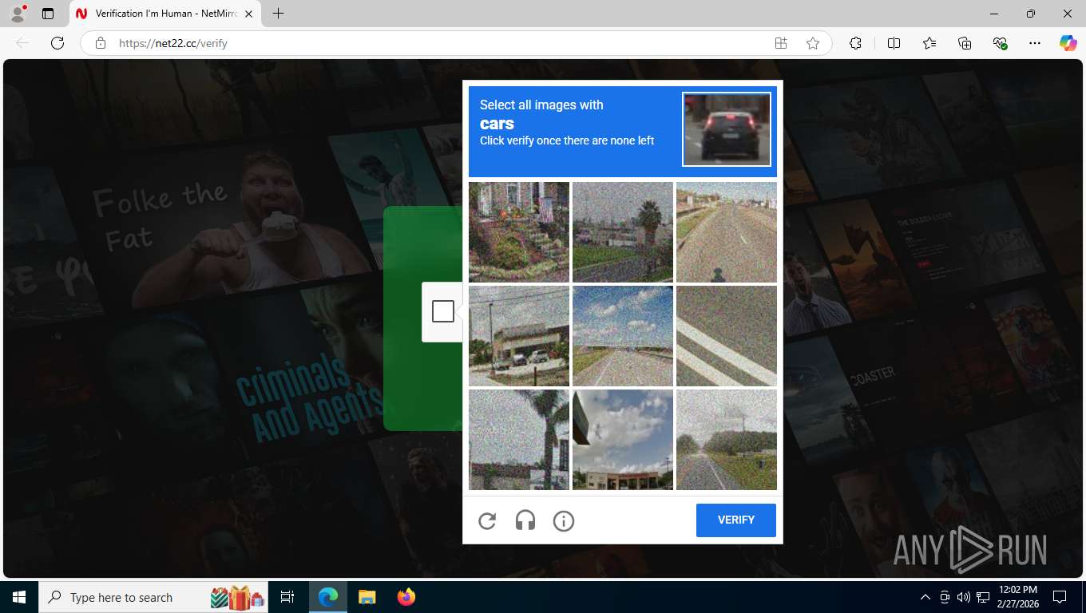1086x613 pixels.
Task: Open File Explorer from taskbar
Action: click(367, 597)
